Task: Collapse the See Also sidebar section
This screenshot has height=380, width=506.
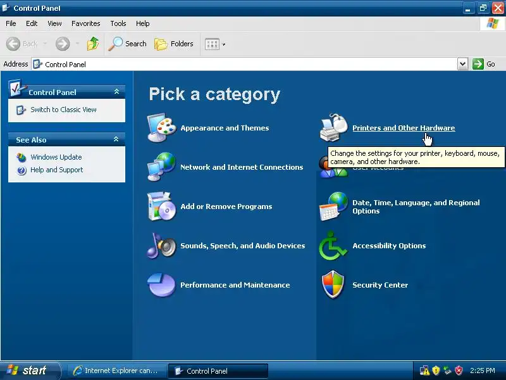Action: 116,139
